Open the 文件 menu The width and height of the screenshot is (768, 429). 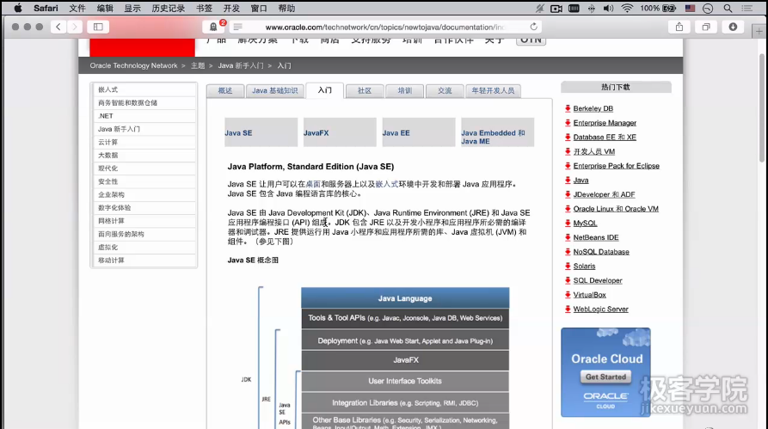click(77, 9)
